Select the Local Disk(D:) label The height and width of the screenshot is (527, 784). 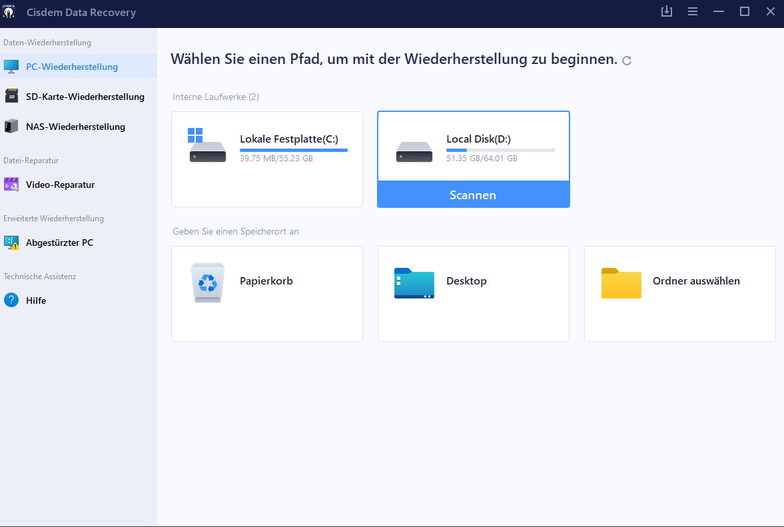coord(478,139)
